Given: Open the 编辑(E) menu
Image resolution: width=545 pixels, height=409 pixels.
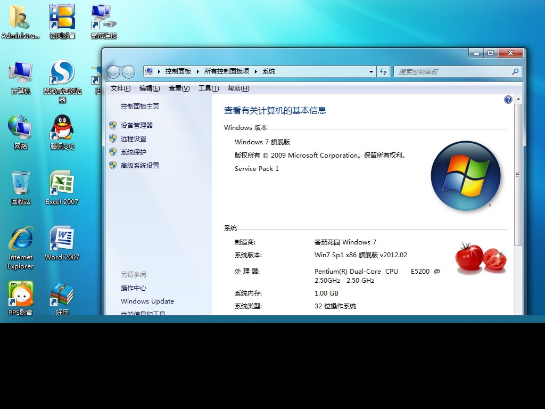Looking at the screenshot, I should point(150,88).
